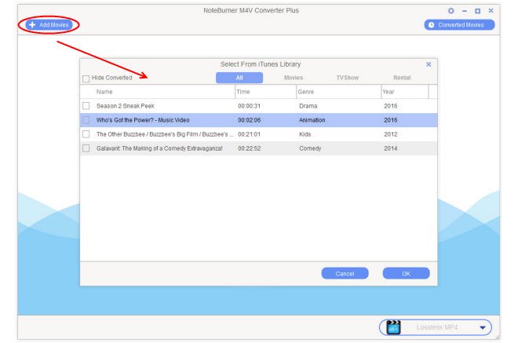This screenshot has height=343, width=518.
Task: Click the 00:22:52 time value
Action: coord(250,148)
